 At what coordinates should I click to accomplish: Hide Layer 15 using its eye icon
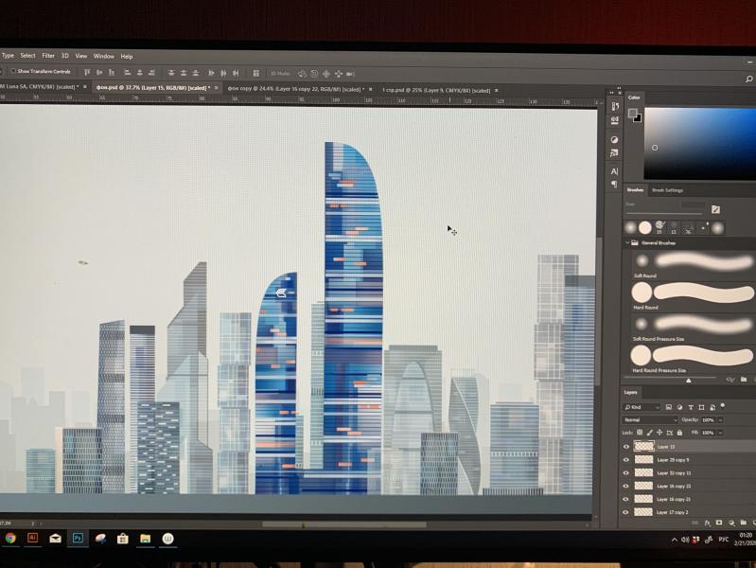click(x=626, y=447)
